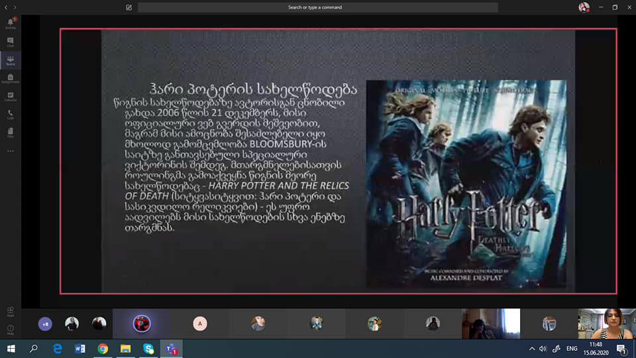Open the Apps store icon
The image size is (636, 358).
tap(11, 312)
